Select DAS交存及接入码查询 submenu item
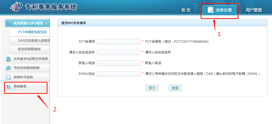272x124 pixels. 30,41
